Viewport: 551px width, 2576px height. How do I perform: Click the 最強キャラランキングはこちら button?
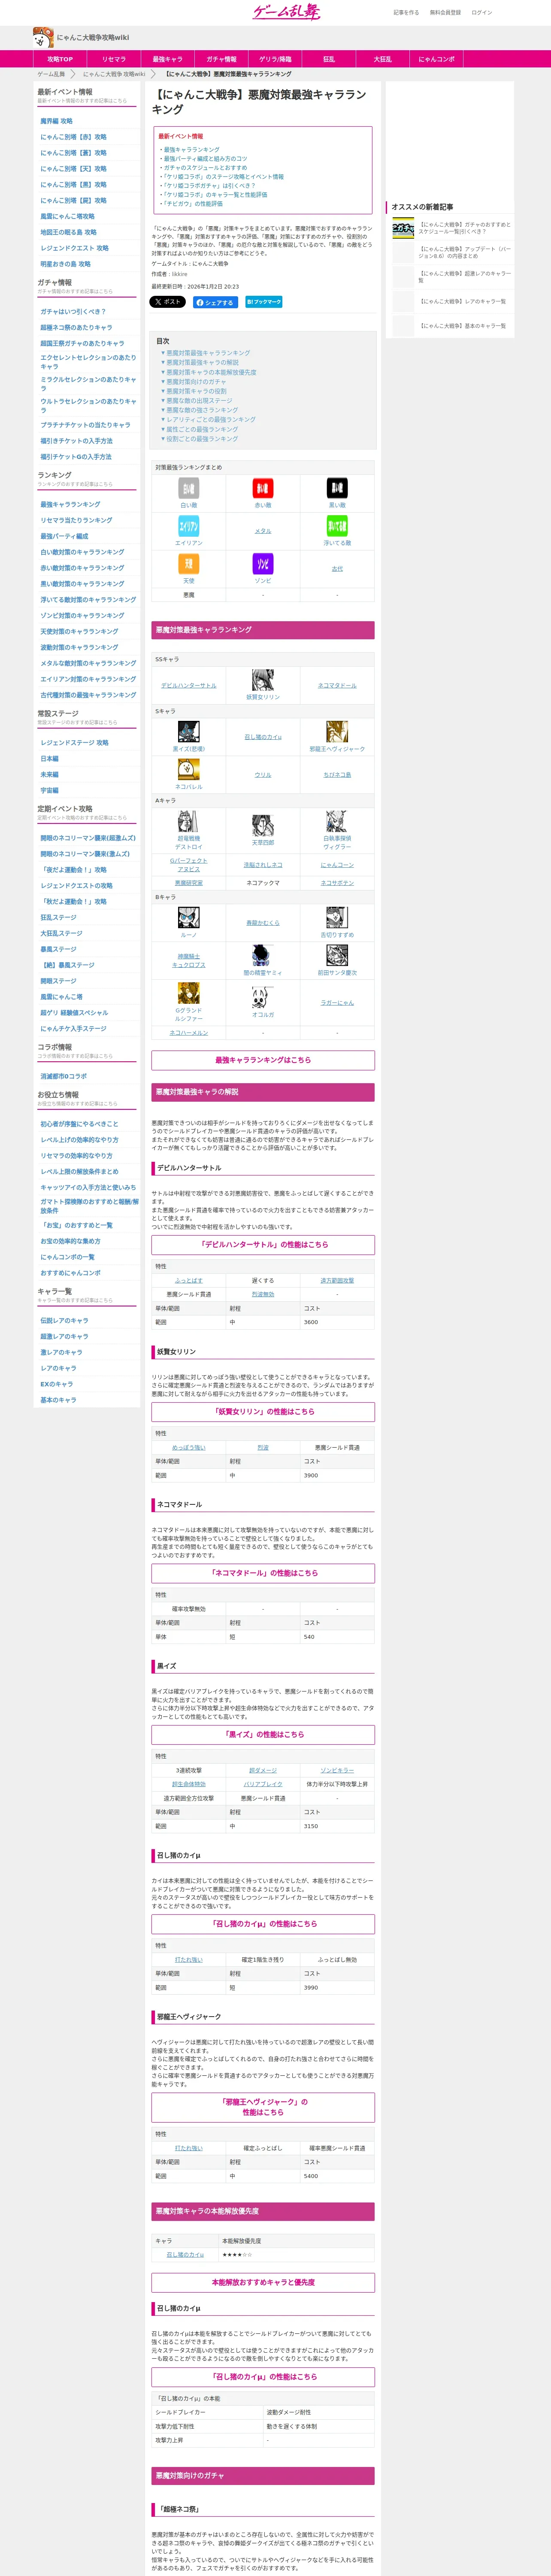(263, 1060)
